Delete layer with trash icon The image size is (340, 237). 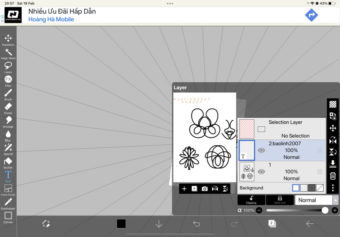[x=333, y=176]
